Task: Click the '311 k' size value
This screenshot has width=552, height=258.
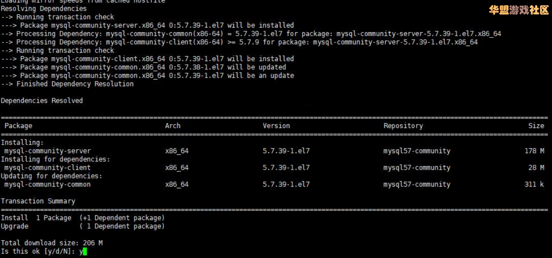Action: click(x=534, y=184)
